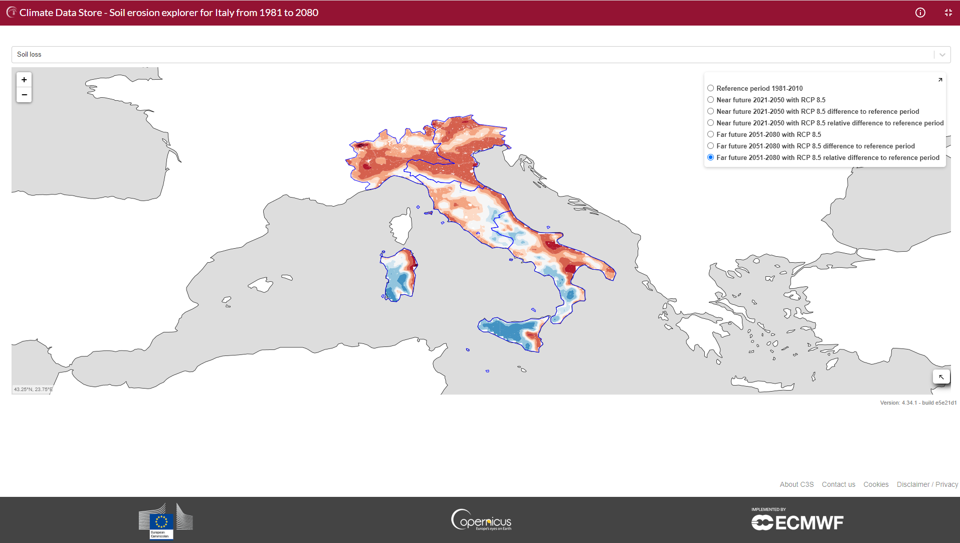Open the information icon in header
The height and width of the screenshot is (543, 960).
(x=920, y=13)
